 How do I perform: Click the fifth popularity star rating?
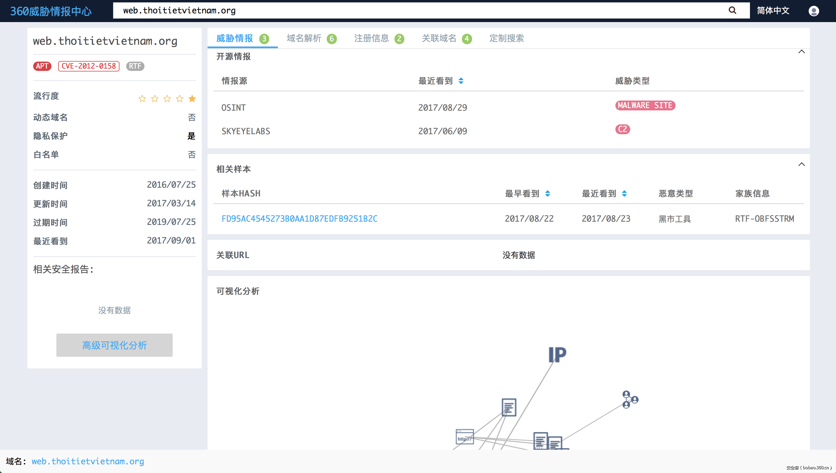[x=192, y=98]
